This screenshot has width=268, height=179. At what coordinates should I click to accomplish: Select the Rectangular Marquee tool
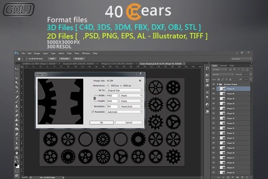[x=17, y=73]
